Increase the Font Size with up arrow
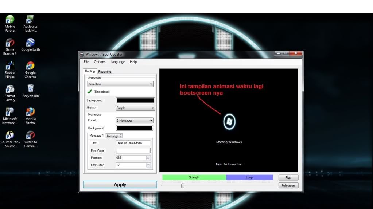The height and width of the screenshot is (209, 373). point(148,164)
